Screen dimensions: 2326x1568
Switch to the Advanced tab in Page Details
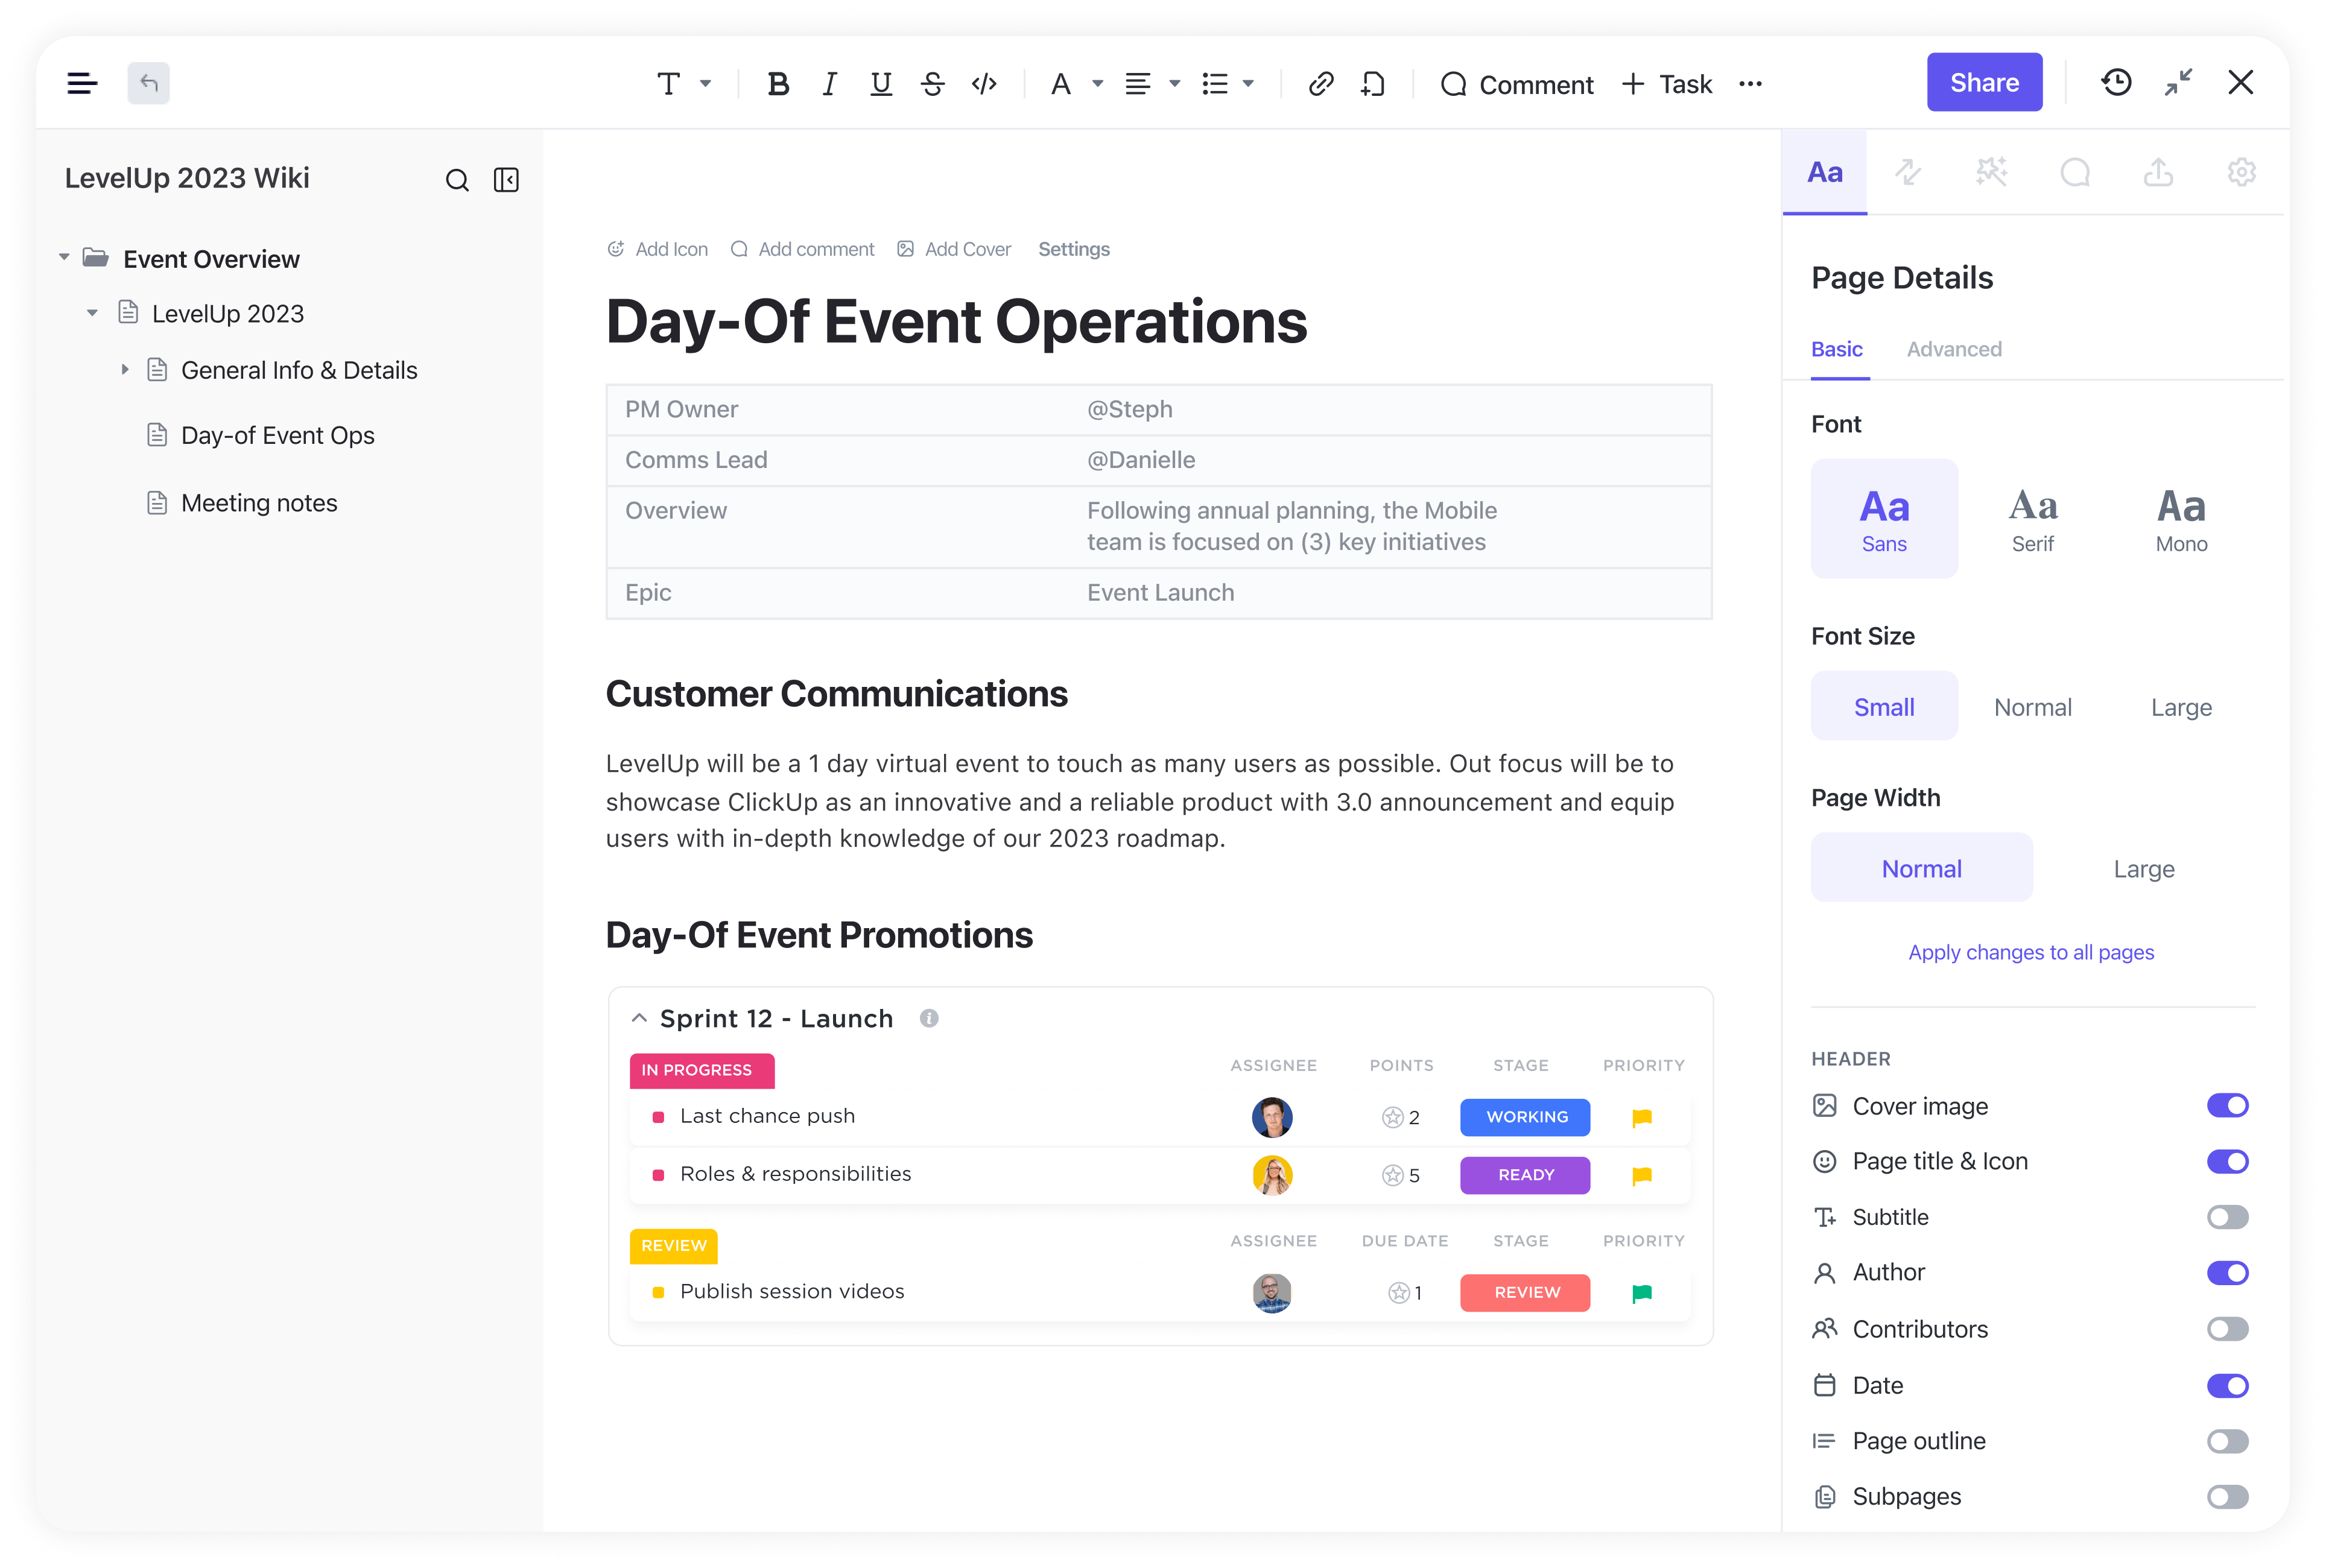(x=1955, y=348)
